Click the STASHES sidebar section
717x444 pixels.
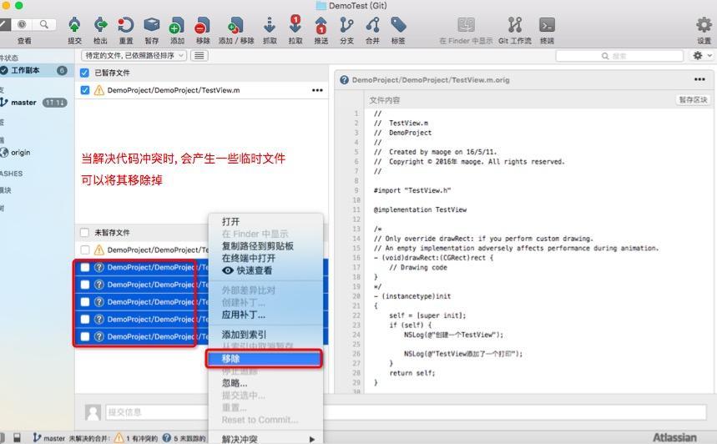pyautogui.click(x=12, y=174)
